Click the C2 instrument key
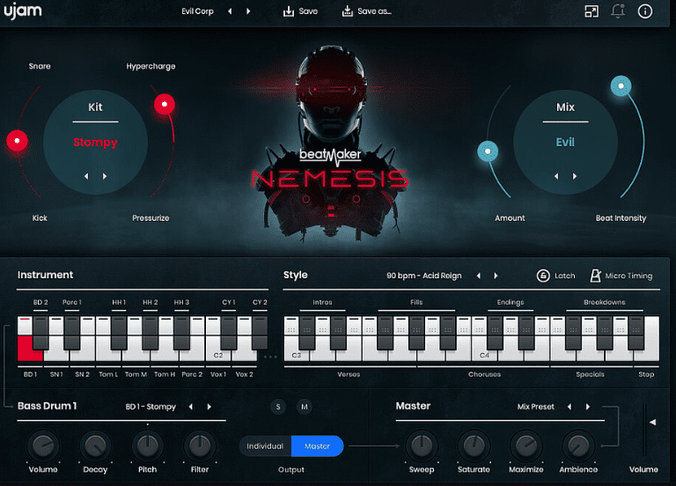The width and height of the screenshot is (676, 486). click(x=218, y=350)
